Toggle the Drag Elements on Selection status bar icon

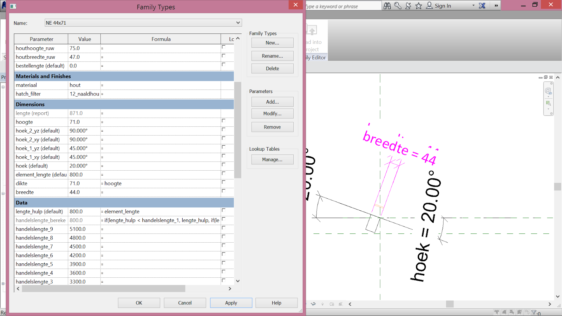527,312
